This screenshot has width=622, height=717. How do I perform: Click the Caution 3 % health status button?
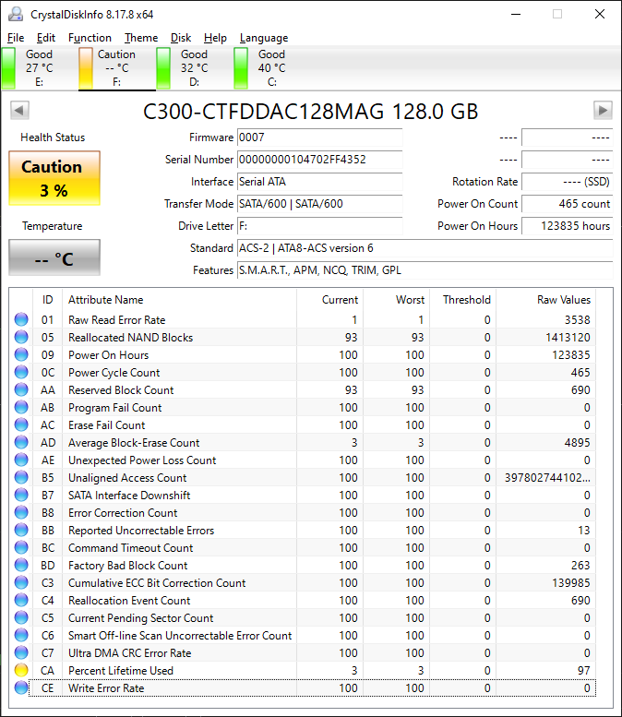point(54,178)
